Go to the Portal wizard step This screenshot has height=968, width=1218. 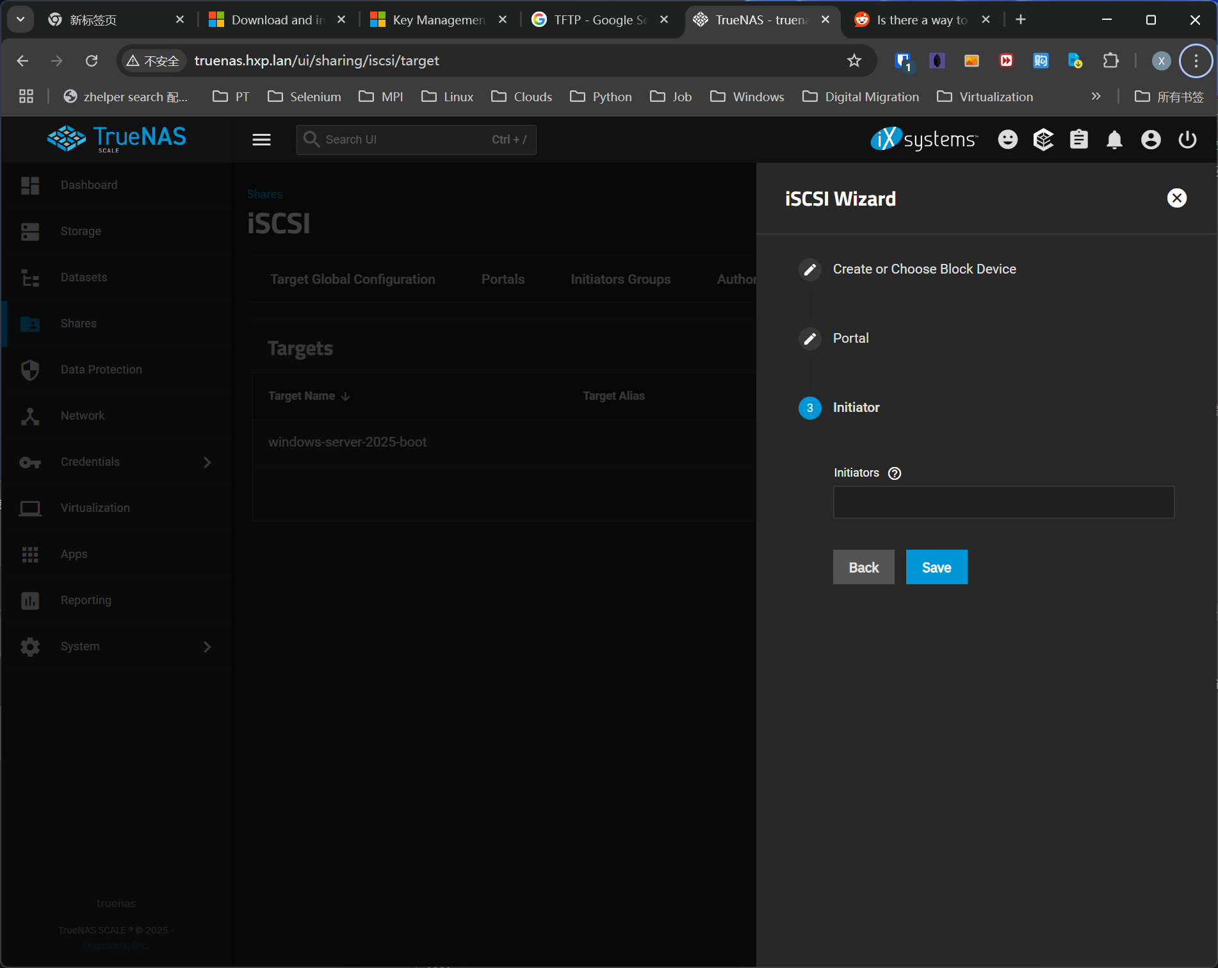click(850, 338)
